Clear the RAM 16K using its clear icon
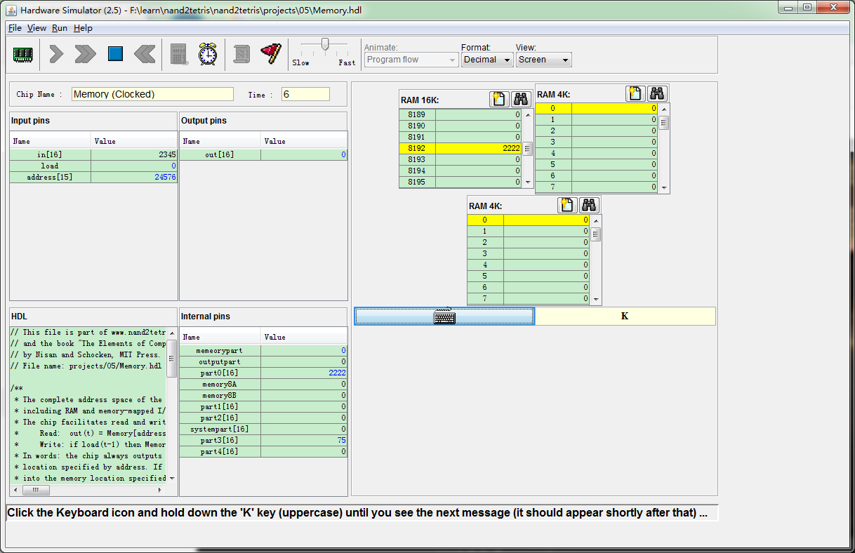Viewport: 855px width, 553px height. point(499,99)
